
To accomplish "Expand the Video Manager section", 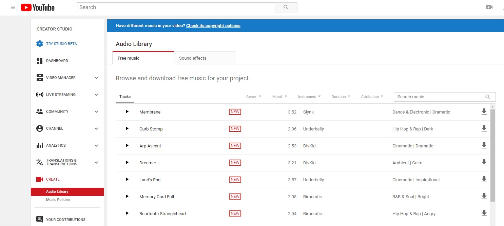I will point(96,78).
